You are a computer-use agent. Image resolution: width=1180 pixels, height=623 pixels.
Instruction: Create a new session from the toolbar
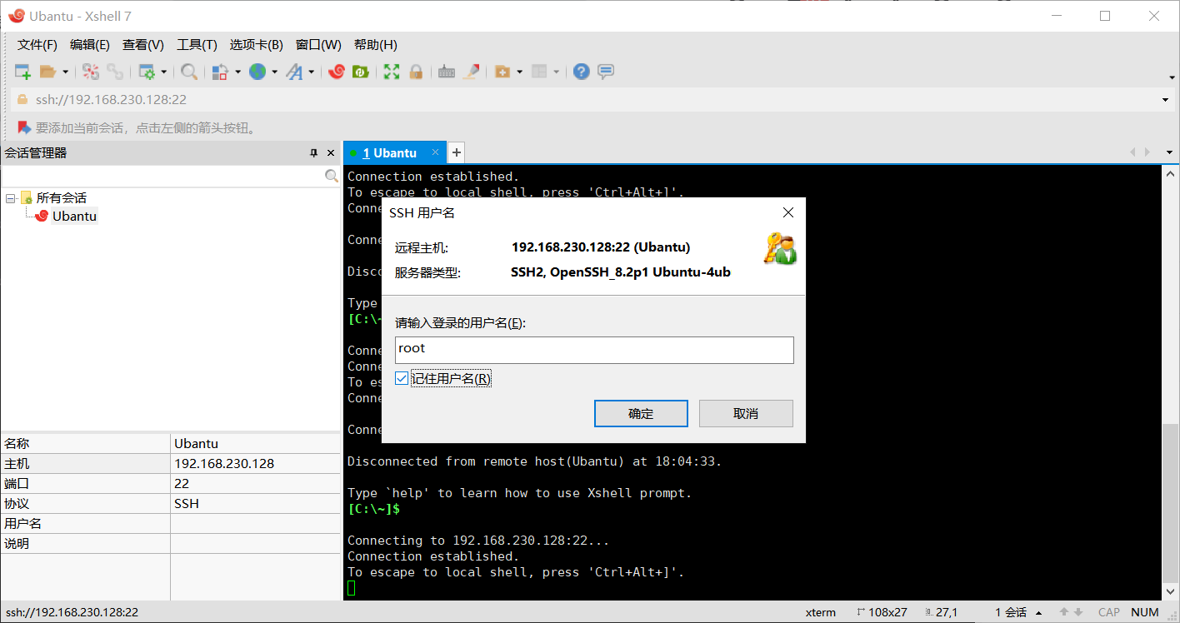click(x=22, y=72)
